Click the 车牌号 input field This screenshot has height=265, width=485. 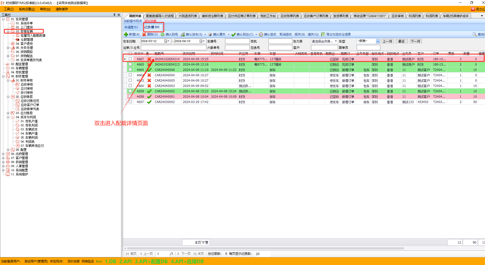[237, 41]
